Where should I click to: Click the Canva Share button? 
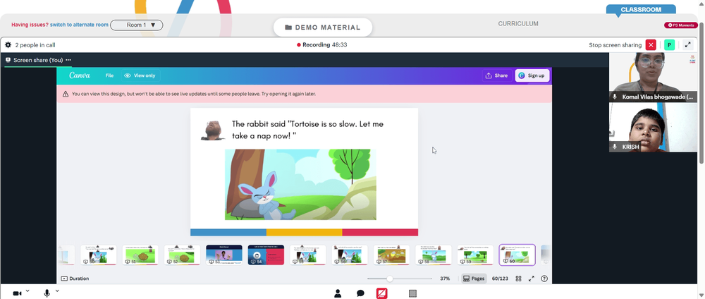496,75
